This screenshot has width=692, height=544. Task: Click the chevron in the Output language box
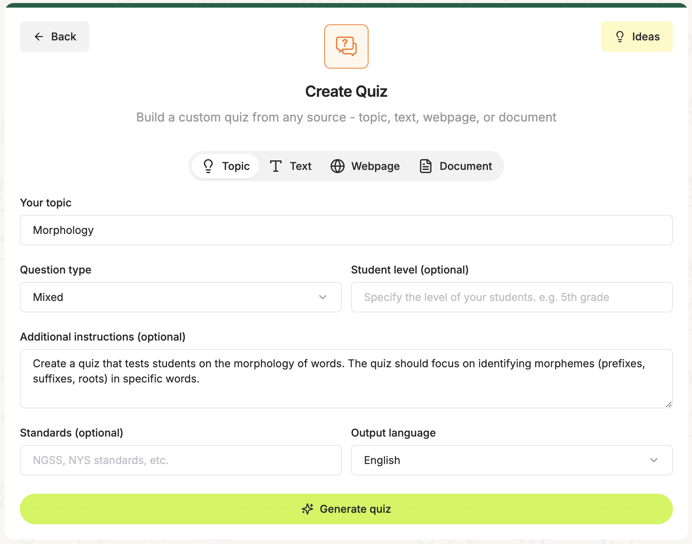[x=654, y=460]
